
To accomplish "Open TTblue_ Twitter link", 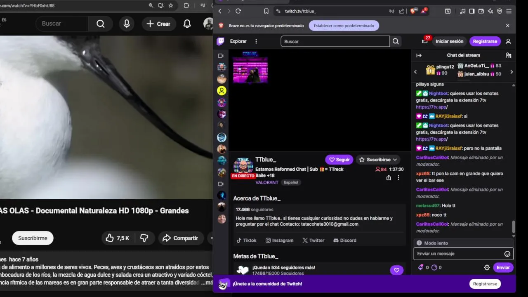I will click(x=313, y=240).
